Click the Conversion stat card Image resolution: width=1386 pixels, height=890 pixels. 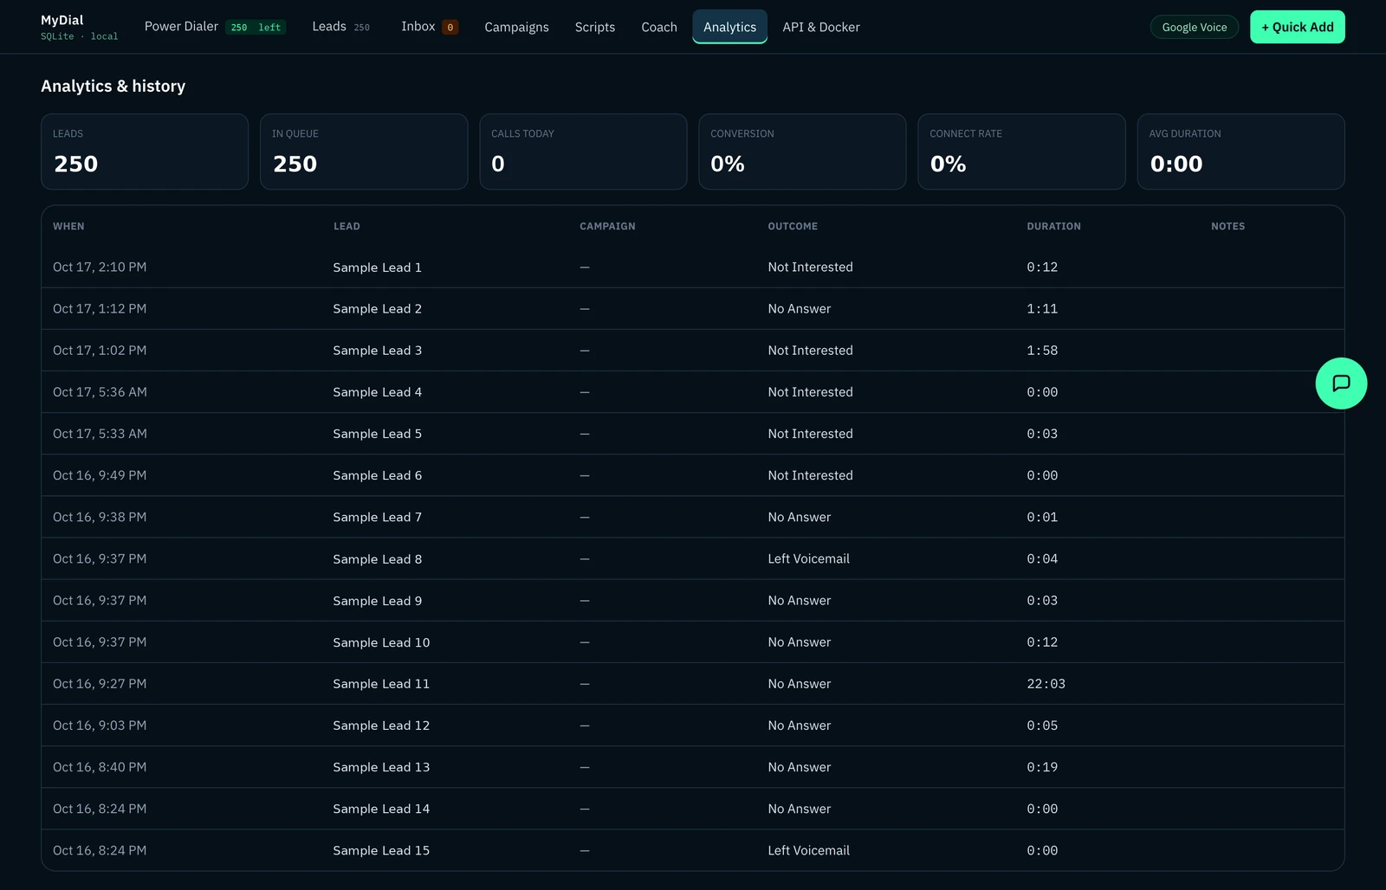click(802, 152)
